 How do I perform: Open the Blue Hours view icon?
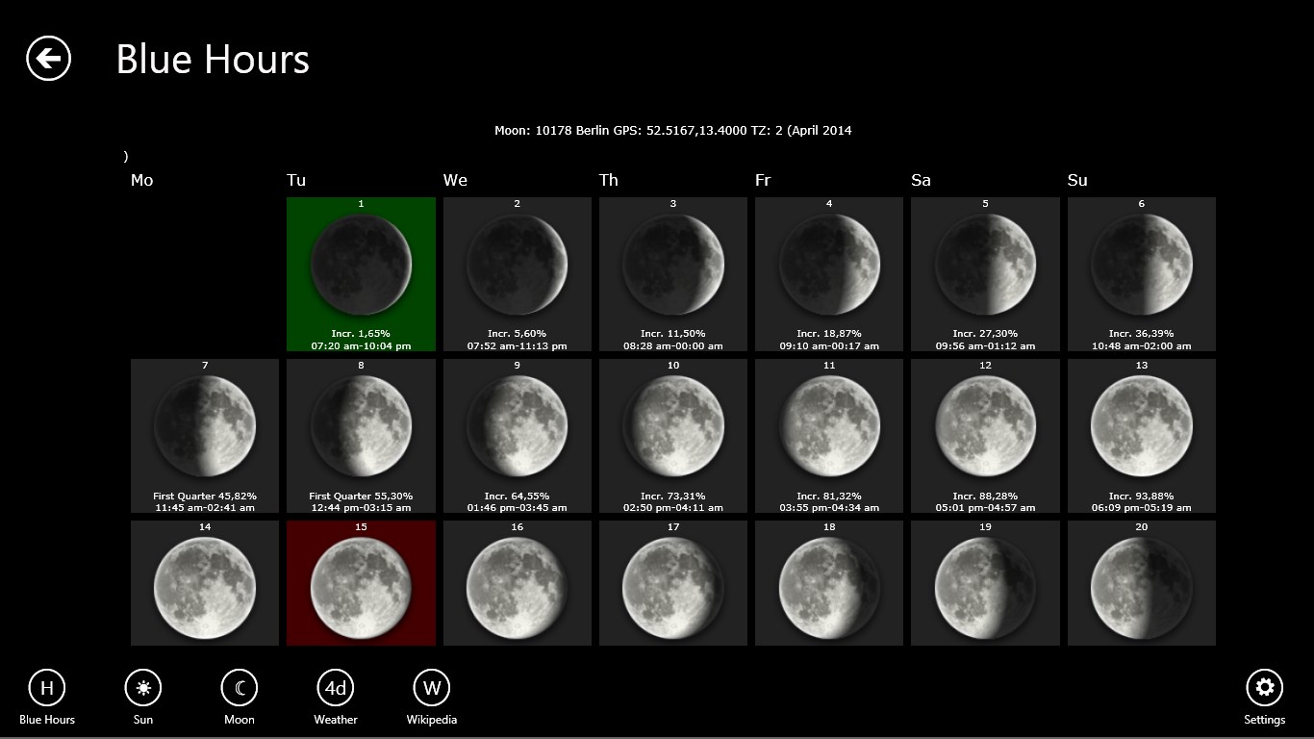coord(47,688)
